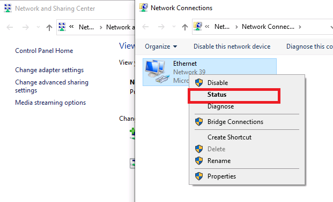Open recent locations dropdown in Network Connections

(x=174, y=27)
